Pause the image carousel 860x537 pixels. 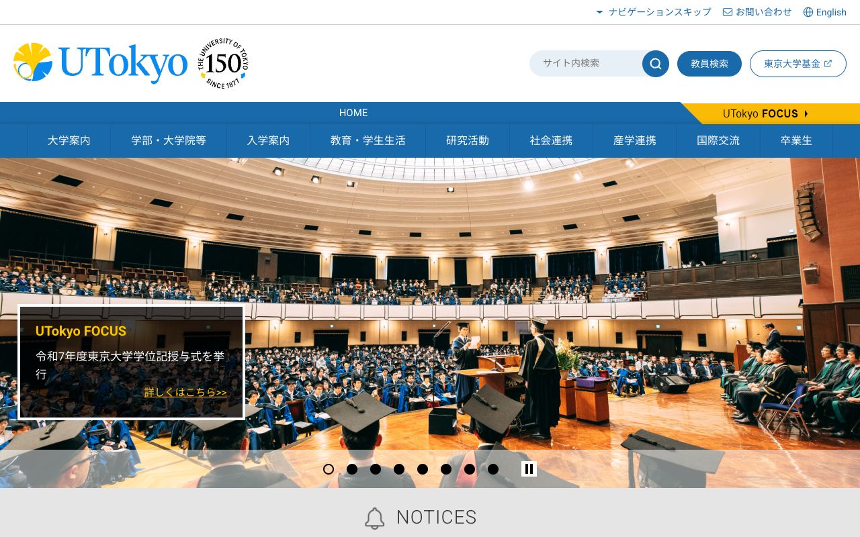click(x=529, y=469)
